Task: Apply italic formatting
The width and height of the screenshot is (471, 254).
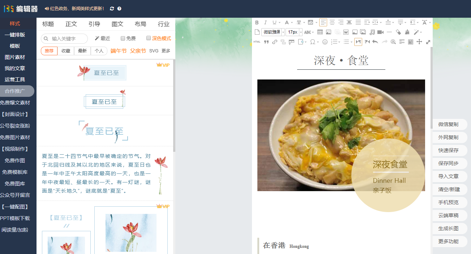Action: click(265, 22)
